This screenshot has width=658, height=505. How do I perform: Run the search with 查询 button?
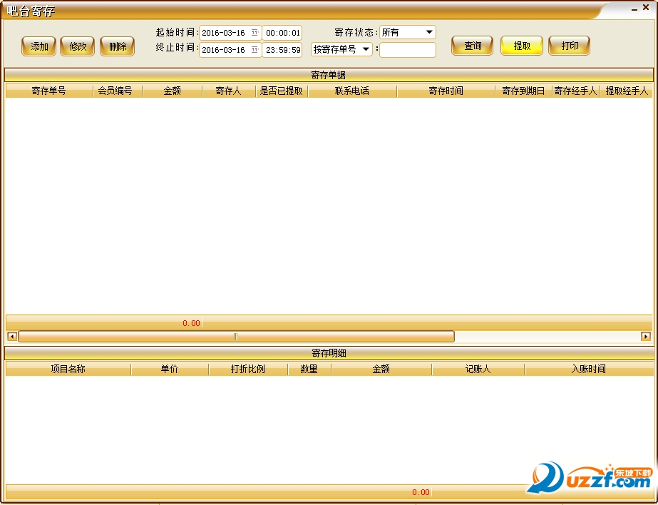pyautogui.click(x=472, y=46)
